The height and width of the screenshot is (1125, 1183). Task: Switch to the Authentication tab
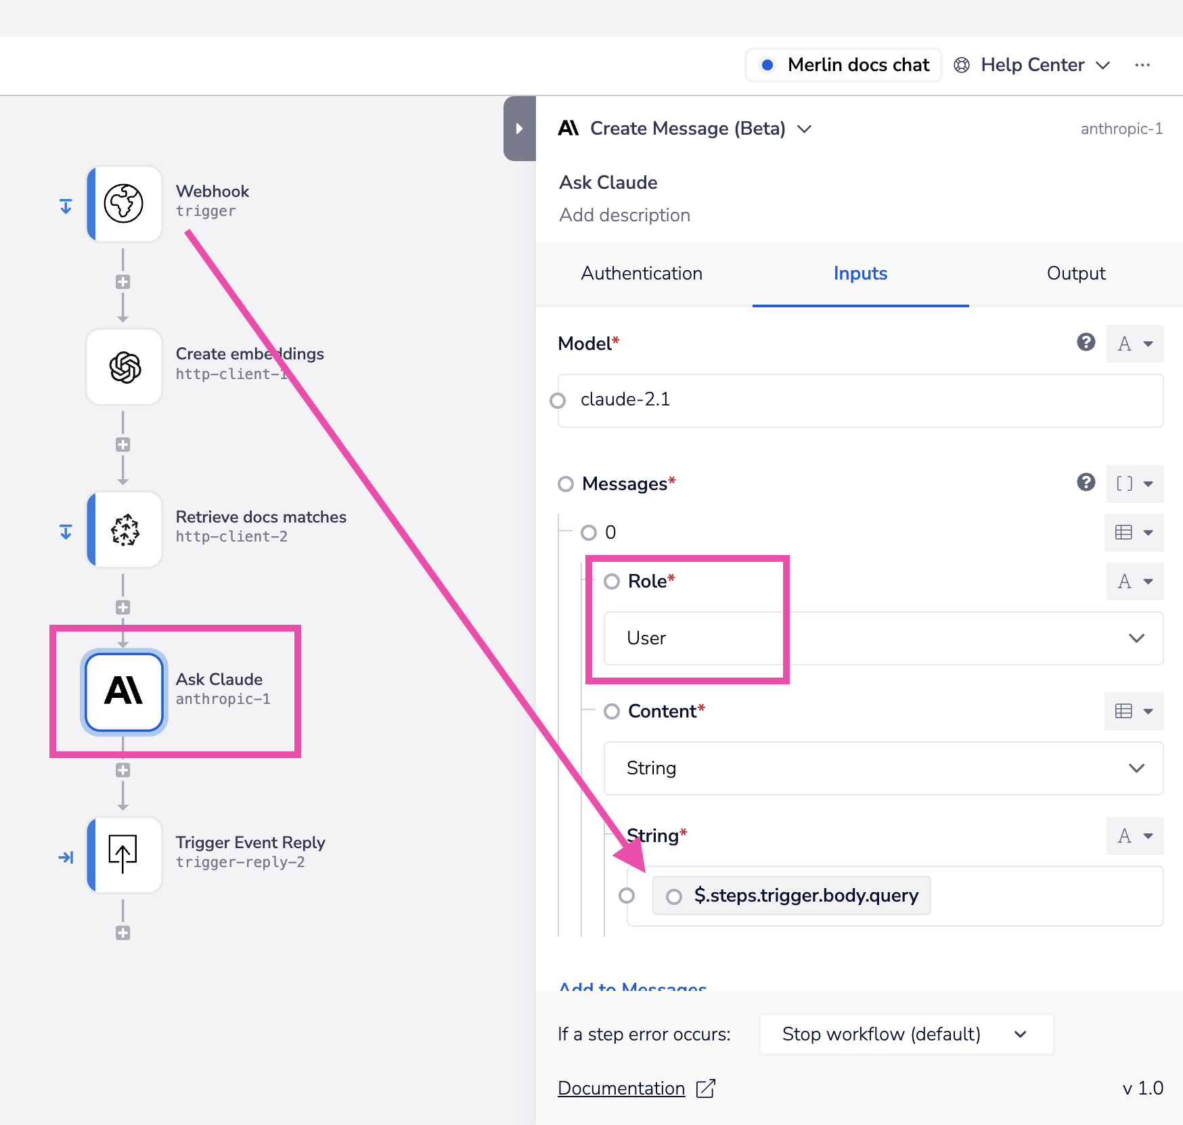(642, 273)
